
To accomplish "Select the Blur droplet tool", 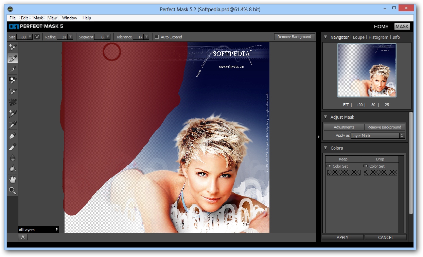I will 13,158.
